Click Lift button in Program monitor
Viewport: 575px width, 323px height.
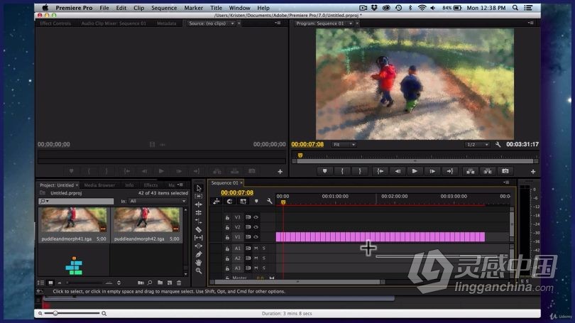click(x=470, y=171)
